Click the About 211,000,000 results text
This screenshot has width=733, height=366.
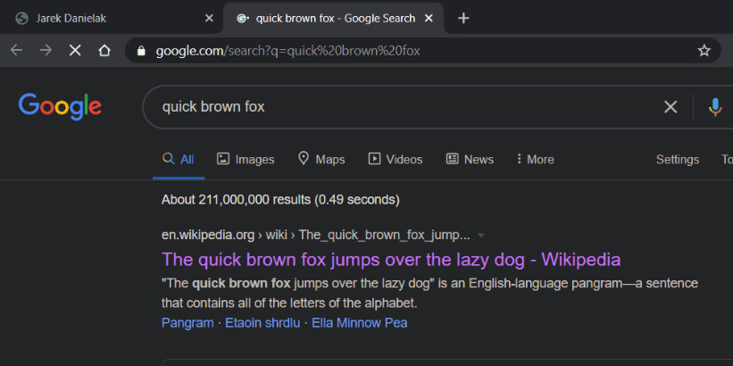[x=280, y=200]
